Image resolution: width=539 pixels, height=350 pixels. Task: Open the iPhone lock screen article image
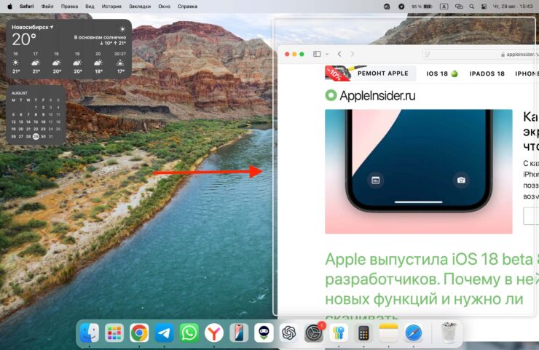pos(418,171)
